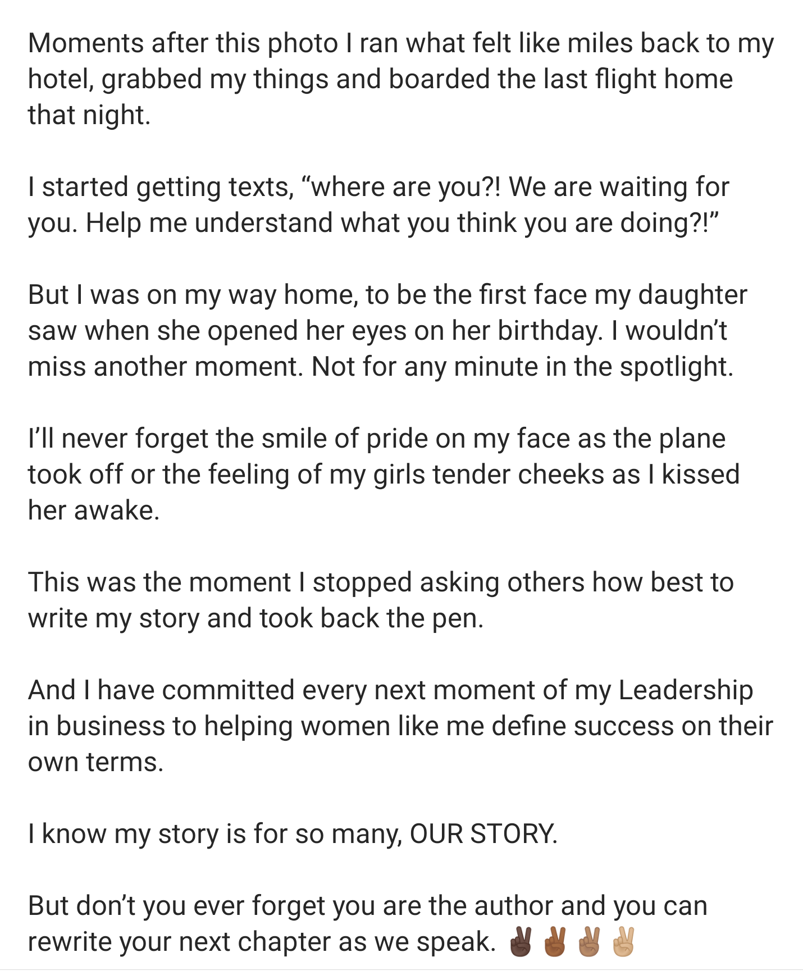This screenshot has width=803, height=975.
Task: Click the words "OUR STORY"
Action: (x=483, y=833)
